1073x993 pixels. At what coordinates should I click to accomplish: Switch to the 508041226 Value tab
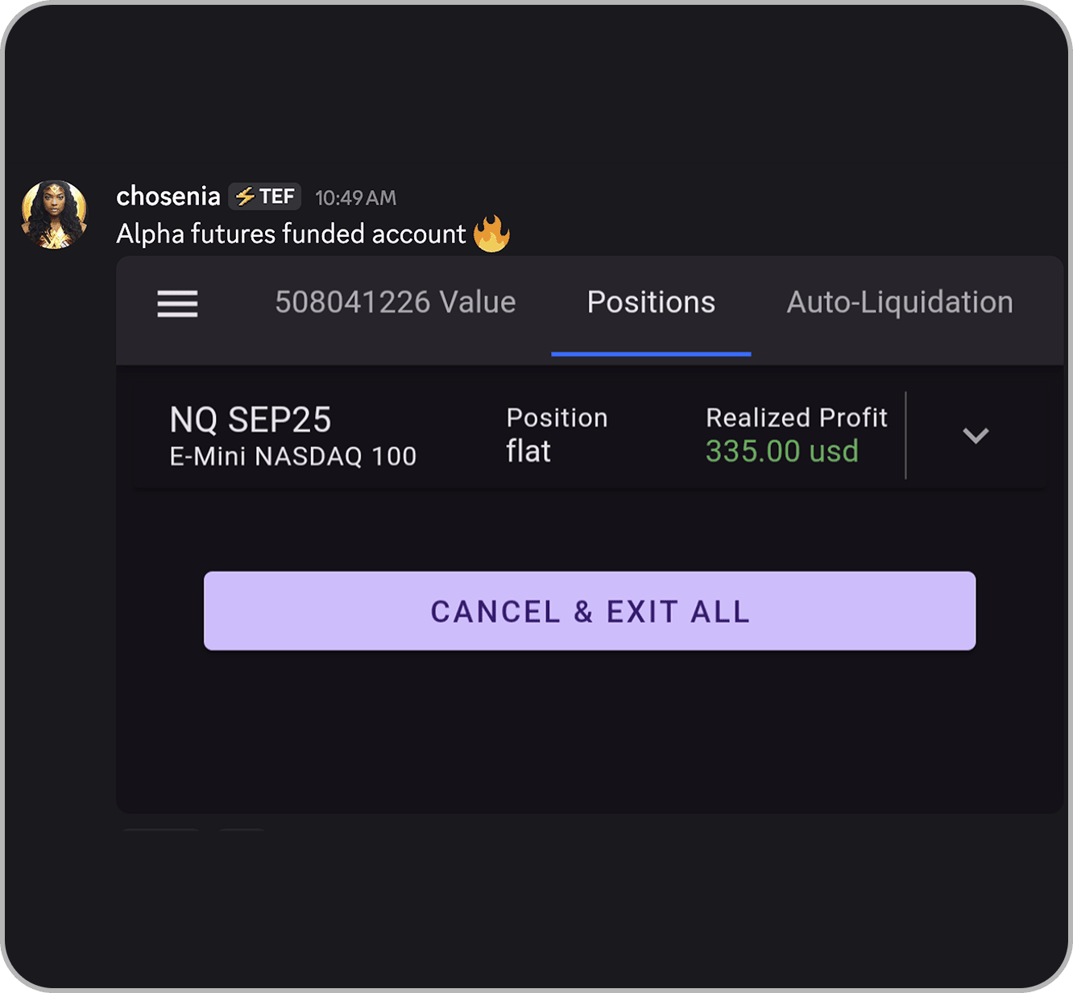pyautogui.click(x=395, y=303)
